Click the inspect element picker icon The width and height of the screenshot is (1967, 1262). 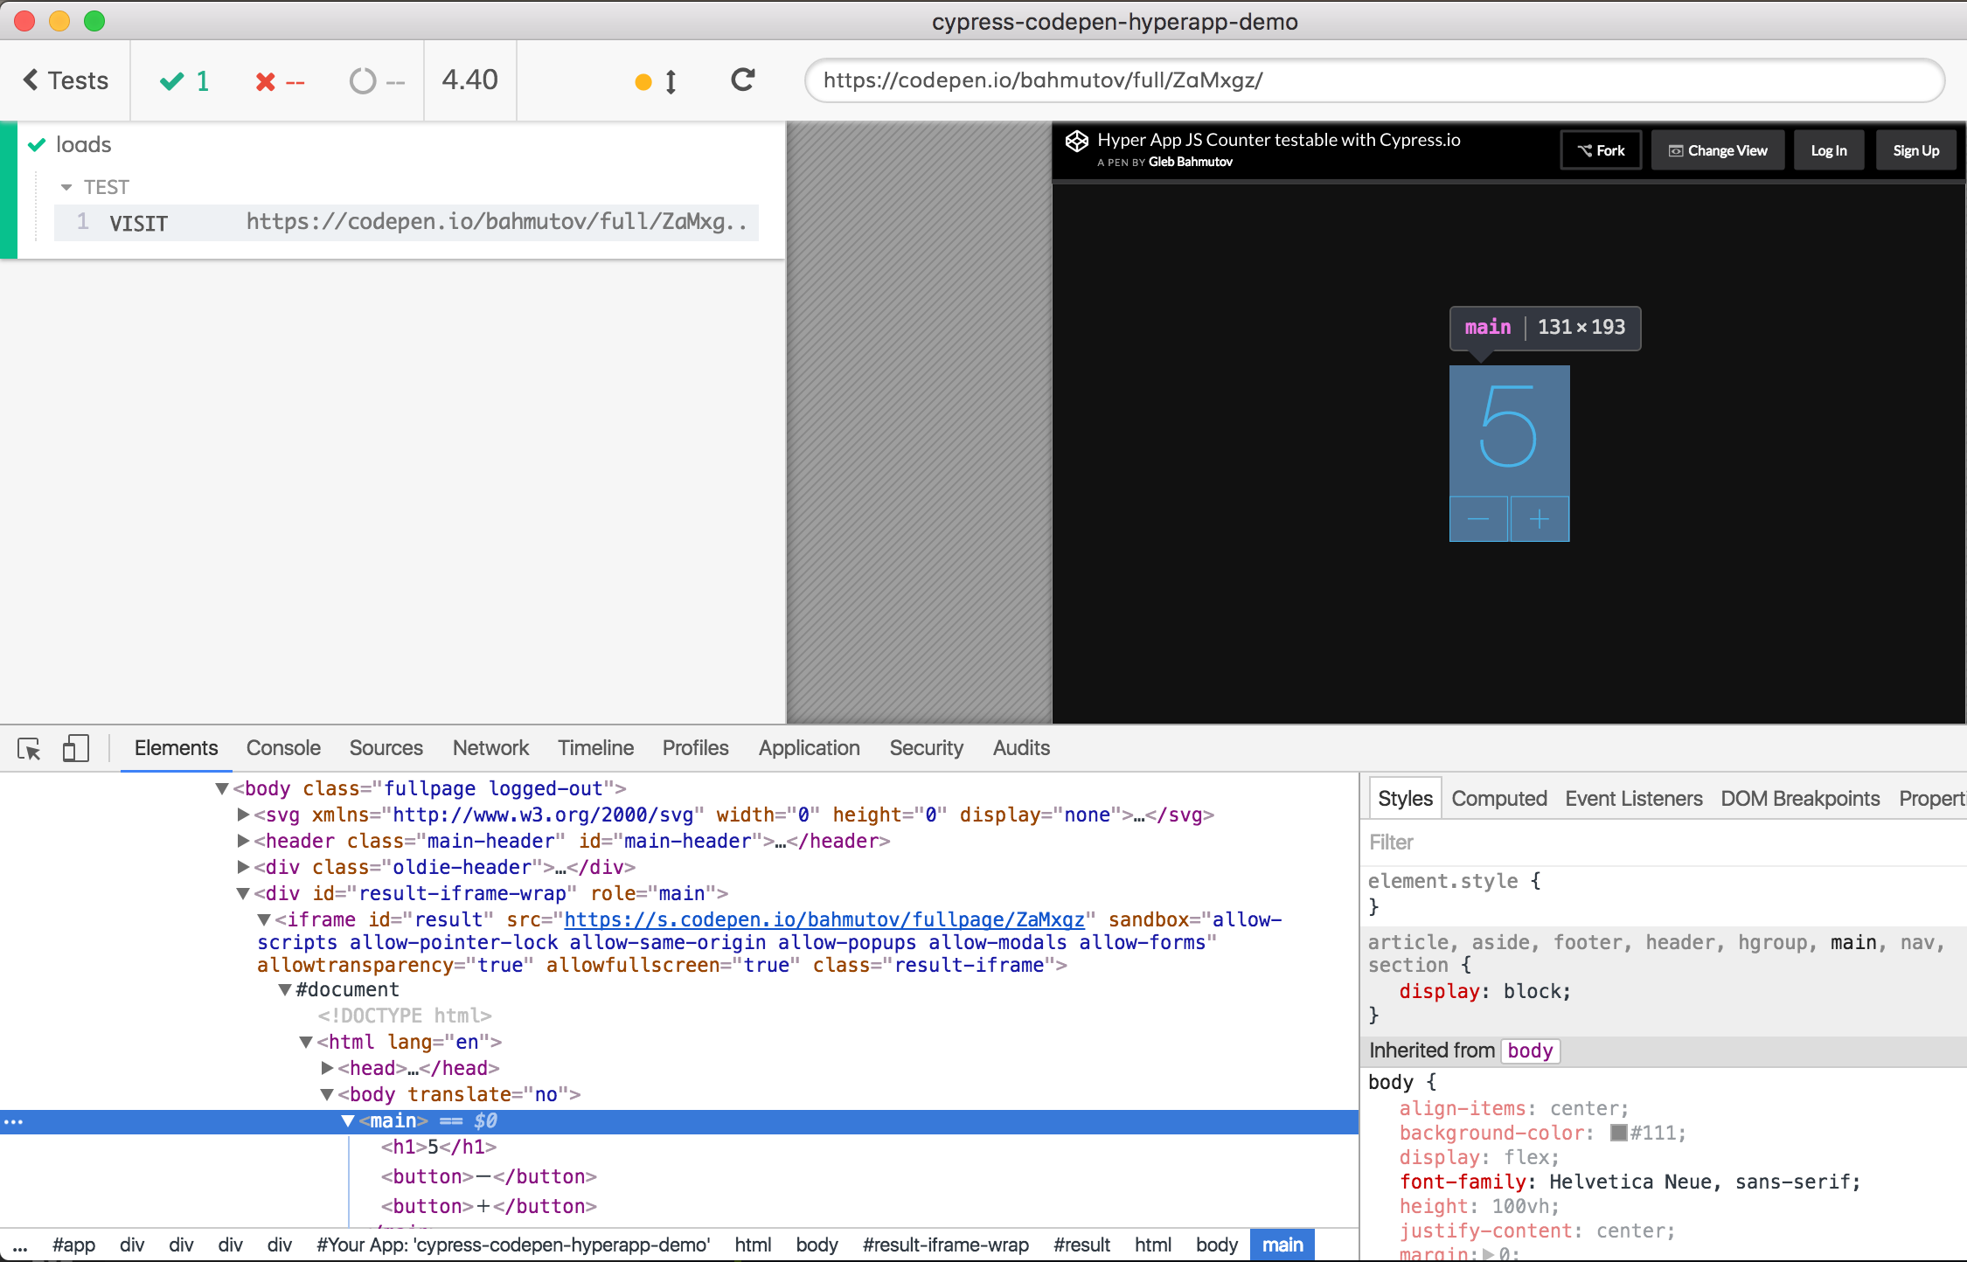(x=29, y=749)
